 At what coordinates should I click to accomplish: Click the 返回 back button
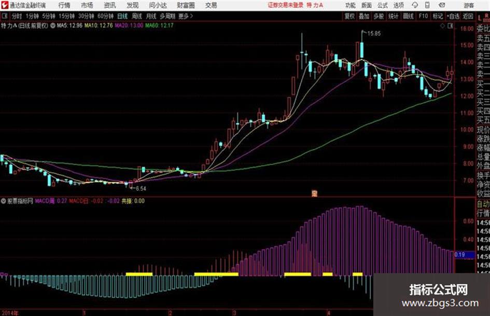pyautogui.click(x=468, y=16)
